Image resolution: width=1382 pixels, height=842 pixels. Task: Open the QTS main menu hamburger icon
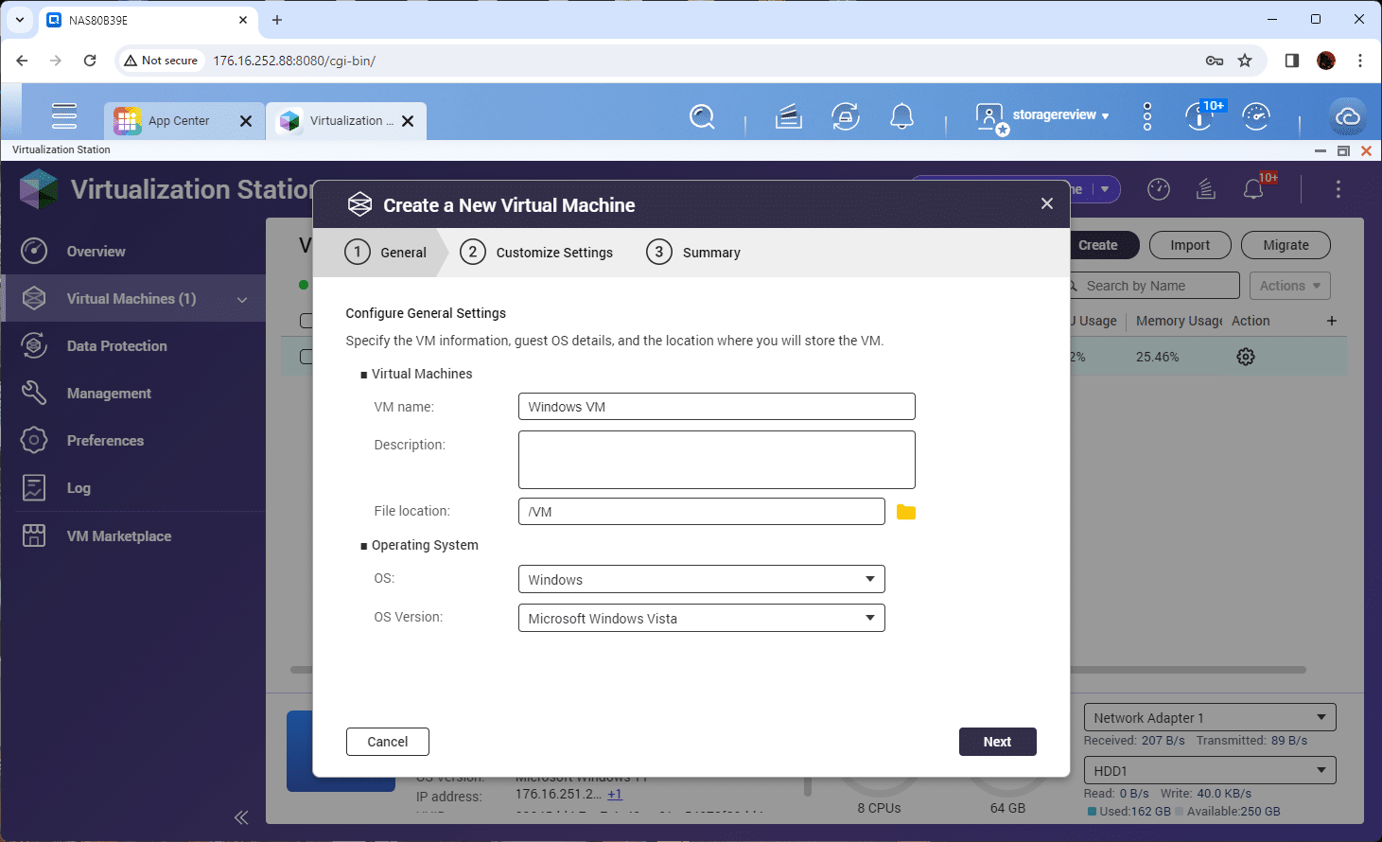pos(64,115)
